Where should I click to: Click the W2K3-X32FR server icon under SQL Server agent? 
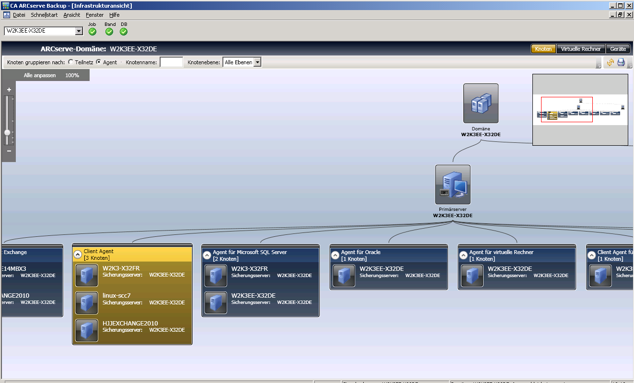(x=216, y=276)
